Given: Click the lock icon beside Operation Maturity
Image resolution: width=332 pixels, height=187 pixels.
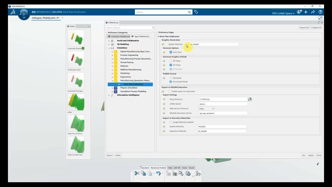Looking at the screenshot, I should (164, 131).
